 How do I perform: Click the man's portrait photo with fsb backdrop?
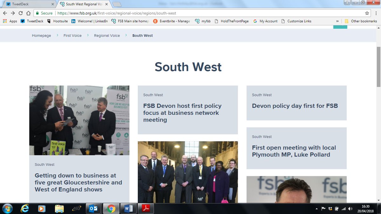[x=297, y=190]
